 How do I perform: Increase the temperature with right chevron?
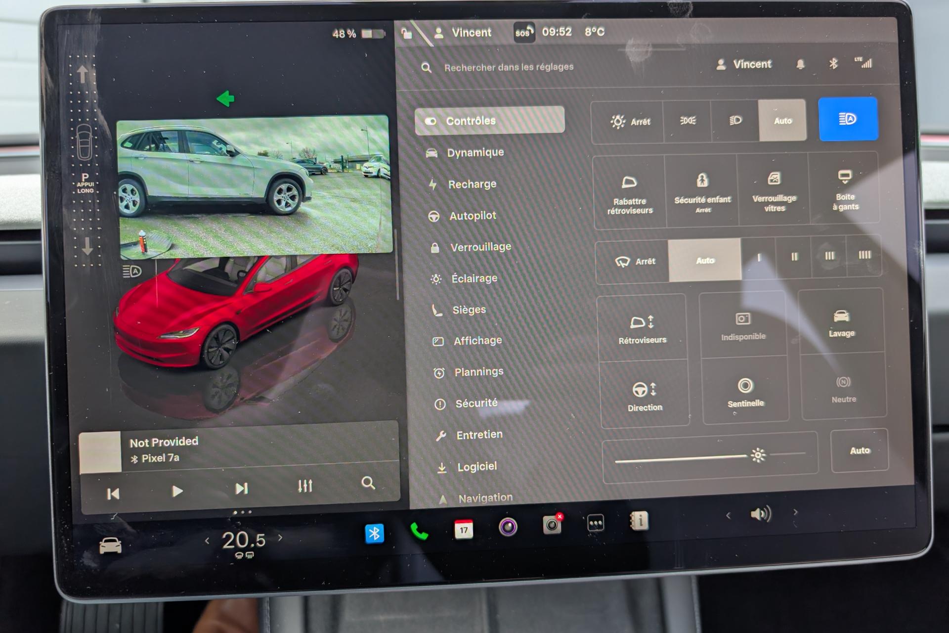pos(280,538)
